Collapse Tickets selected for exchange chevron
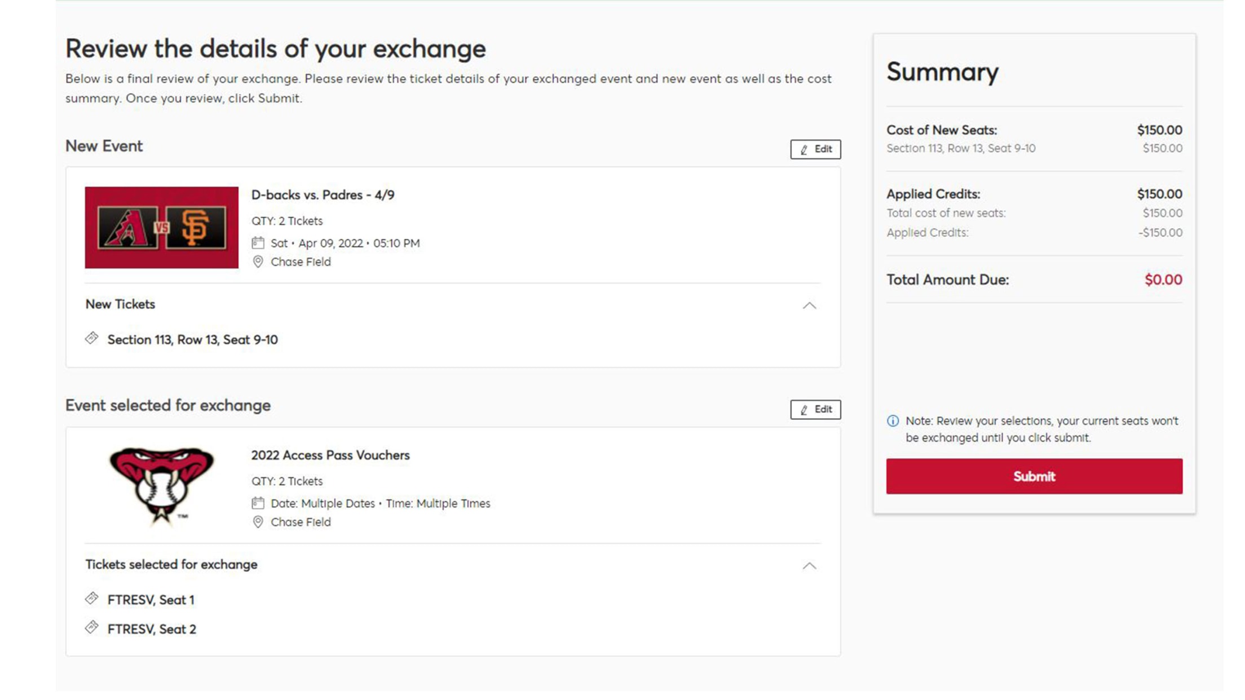 click(809, 566)
